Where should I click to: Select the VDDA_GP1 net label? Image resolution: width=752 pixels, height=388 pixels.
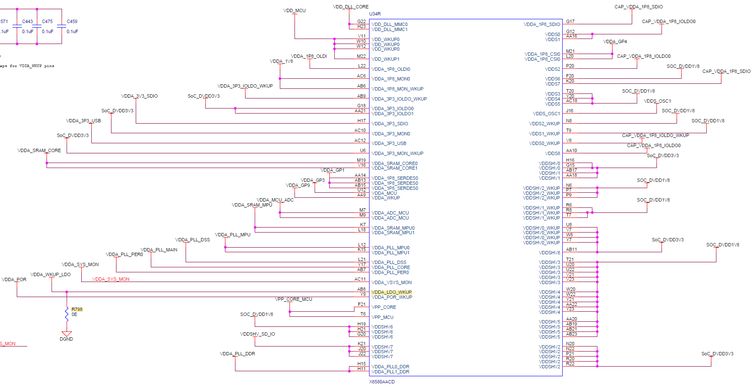point(333,170)
